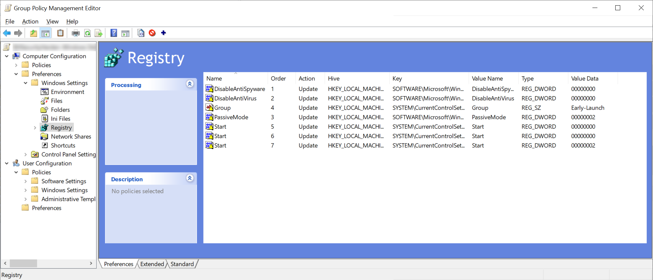653x280 pixels.
Task: Collapse the User Configuration node
Action: tap(7, 163)
